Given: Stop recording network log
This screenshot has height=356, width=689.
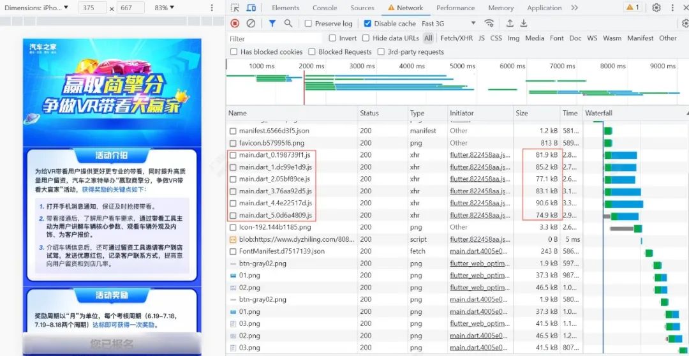Looking at the screenshot, I should 235,24.
